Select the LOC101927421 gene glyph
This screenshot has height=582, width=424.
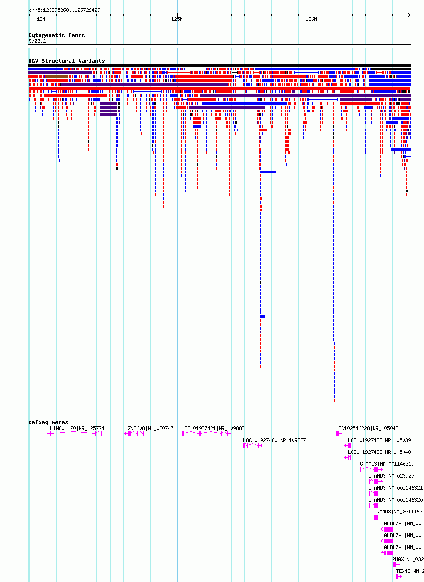pos(206,434)
